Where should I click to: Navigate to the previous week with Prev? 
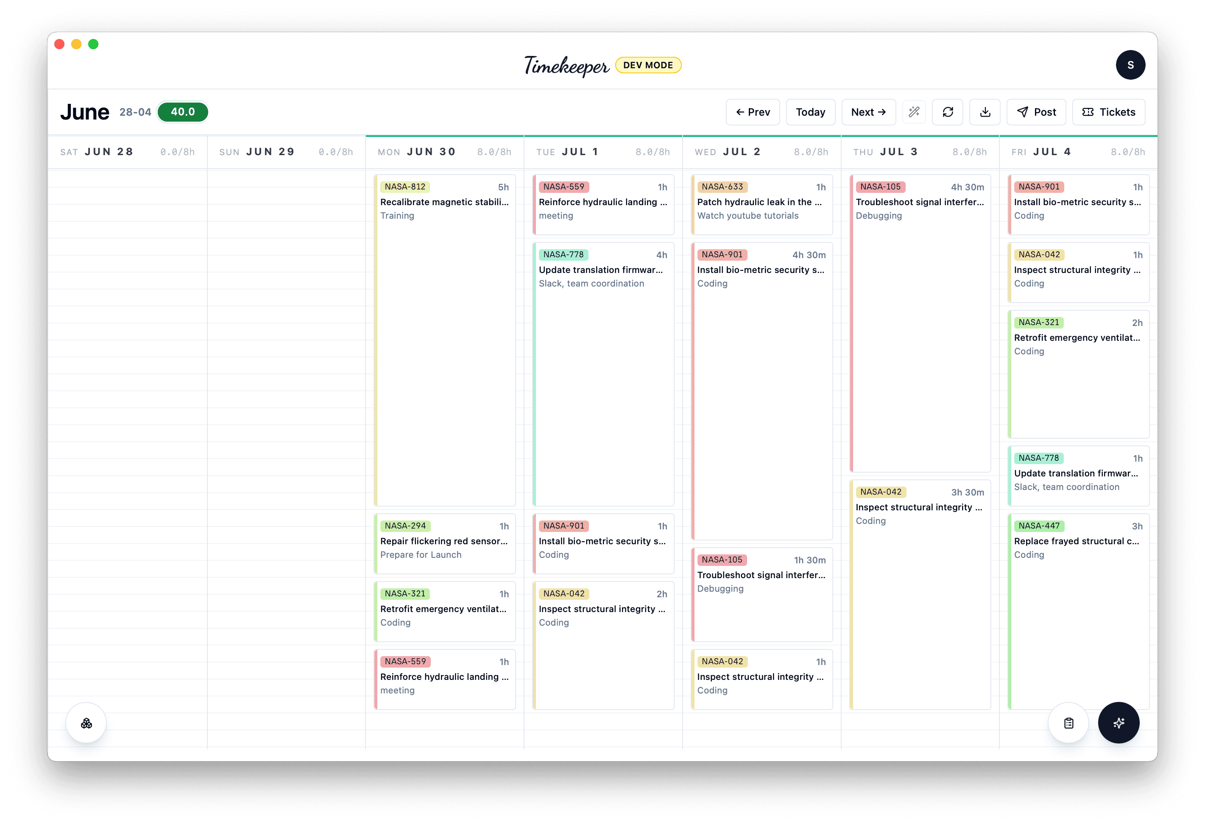point(753,112)
